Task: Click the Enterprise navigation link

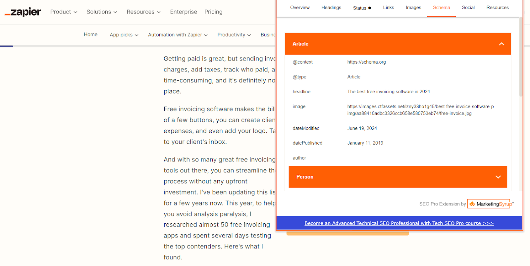Action: [x=184, y=12]
